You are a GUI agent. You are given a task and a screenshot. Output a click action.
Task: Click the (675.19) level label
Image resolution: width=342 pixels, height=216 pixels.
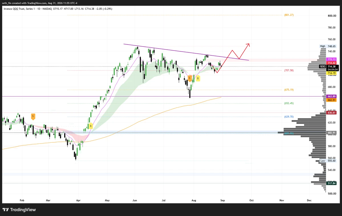(x=289, y=90)
